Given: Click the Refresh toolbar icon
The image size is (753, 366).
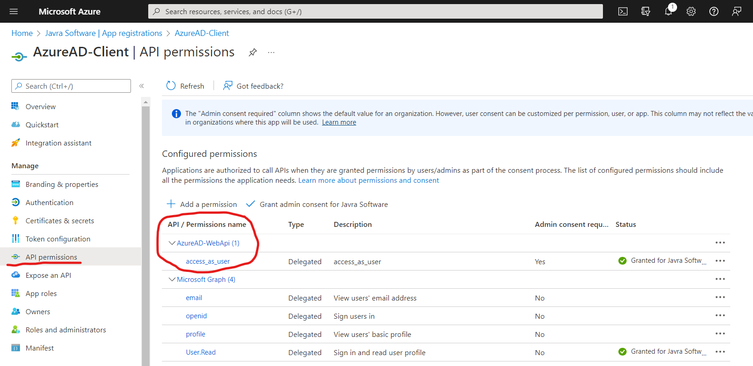Looking at the screenshot, I should 171,86.
